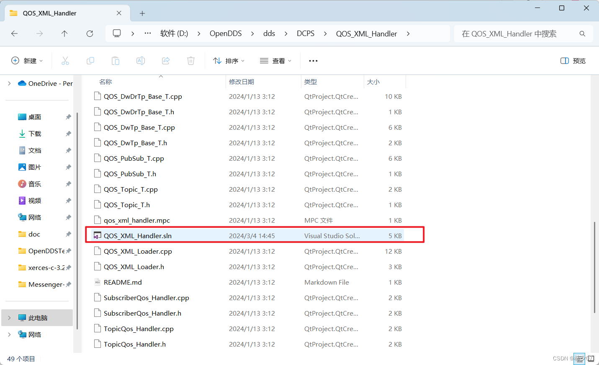Expand chevron after DCPS in breadcrumb
The height and width of the screenshot is (365, 599).
click(325, 33)
